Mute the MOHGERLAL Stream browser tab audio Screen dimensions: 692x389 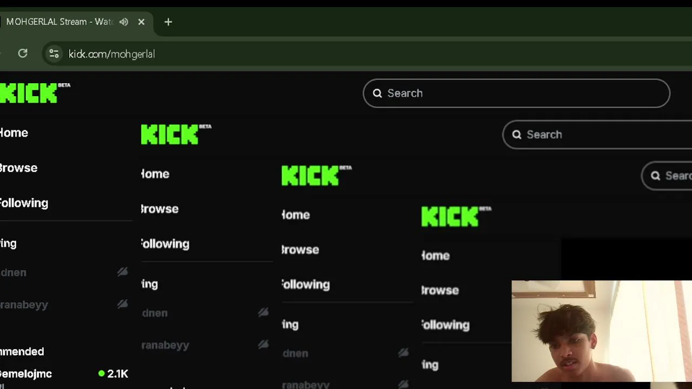click(x=124, y=22)
